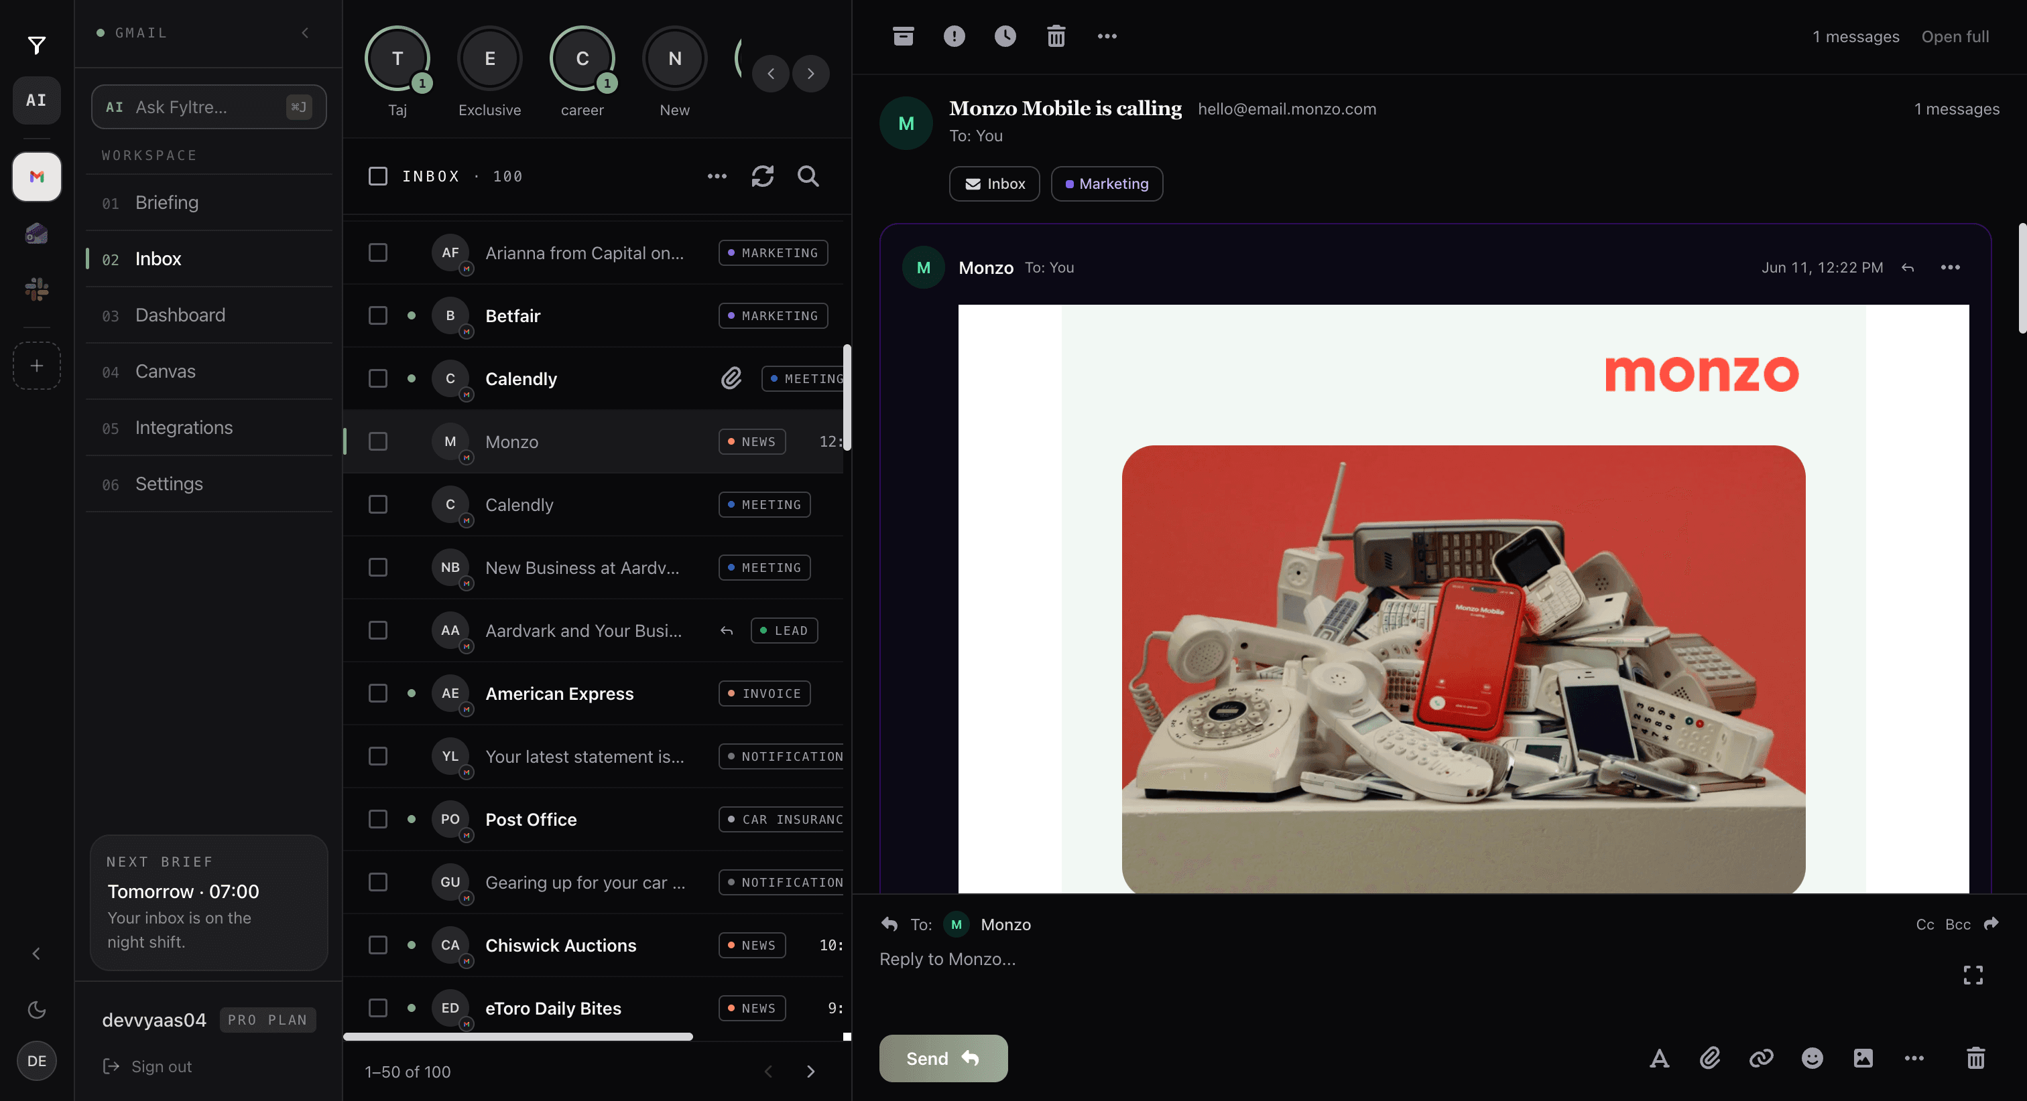Viewport: 2027px width, 1101px height.
Task: Click the Fyltre funnel logo icon
Action: tap(36, 46)
